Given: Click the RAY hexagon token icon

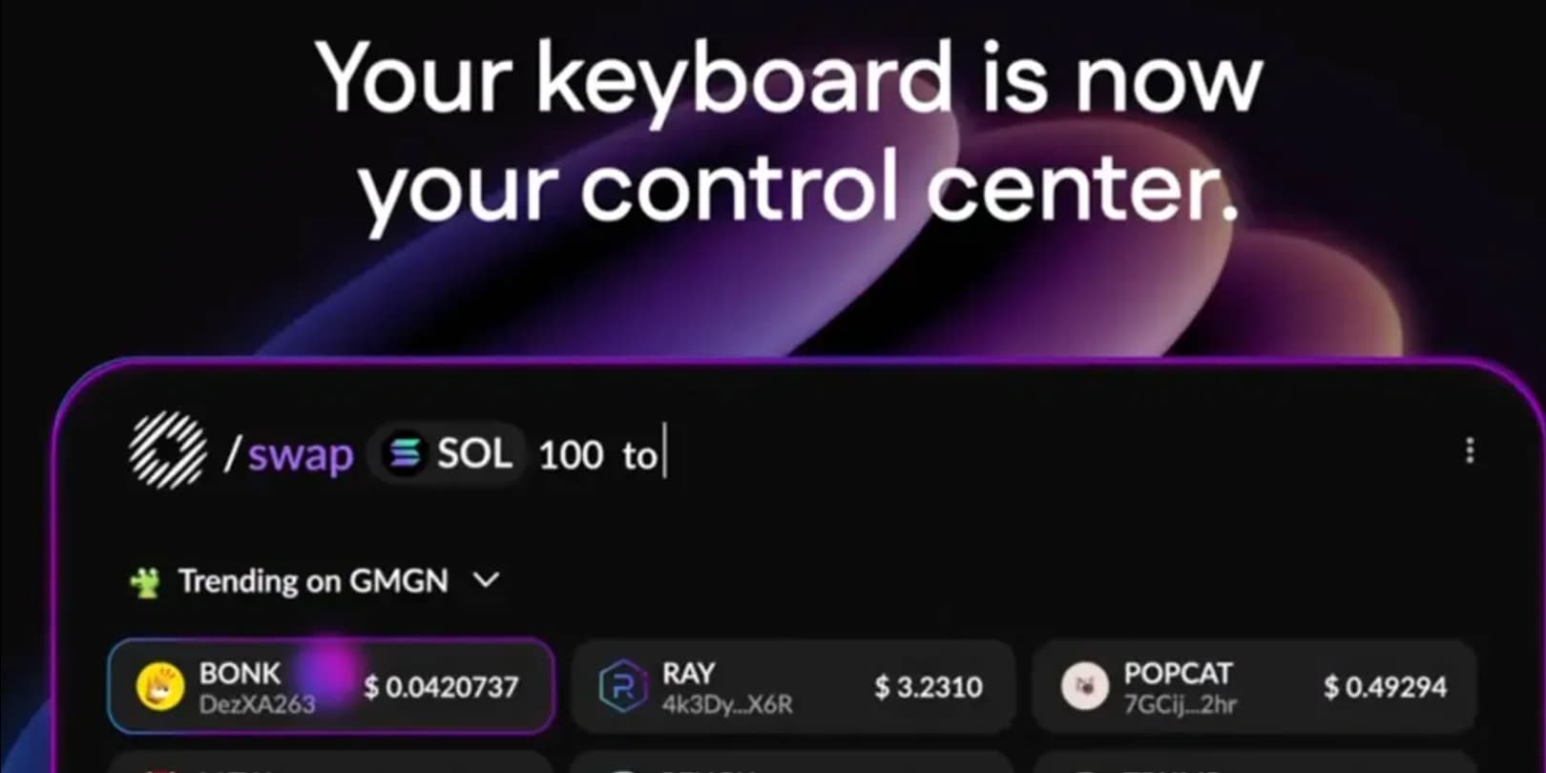Looking at the screenshot, I should coord(622,686).
